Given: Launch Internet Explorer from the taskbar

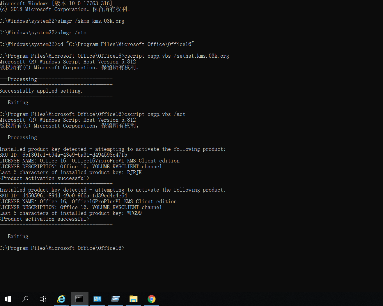Looking at the screenshot, I should pos(61,299).
